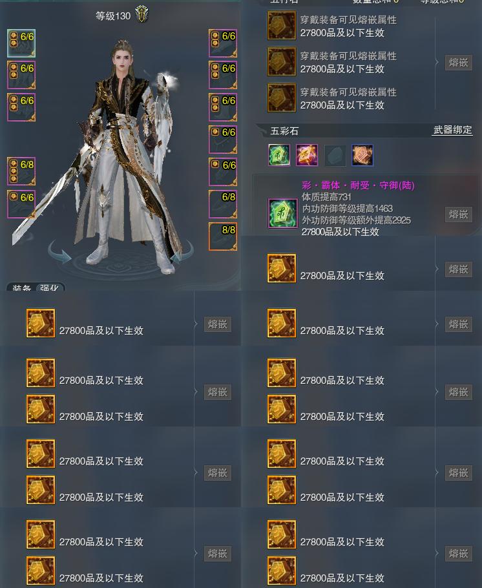Switch to the 装备 tab
482x588 pixels.
click(x=21, y=288)
